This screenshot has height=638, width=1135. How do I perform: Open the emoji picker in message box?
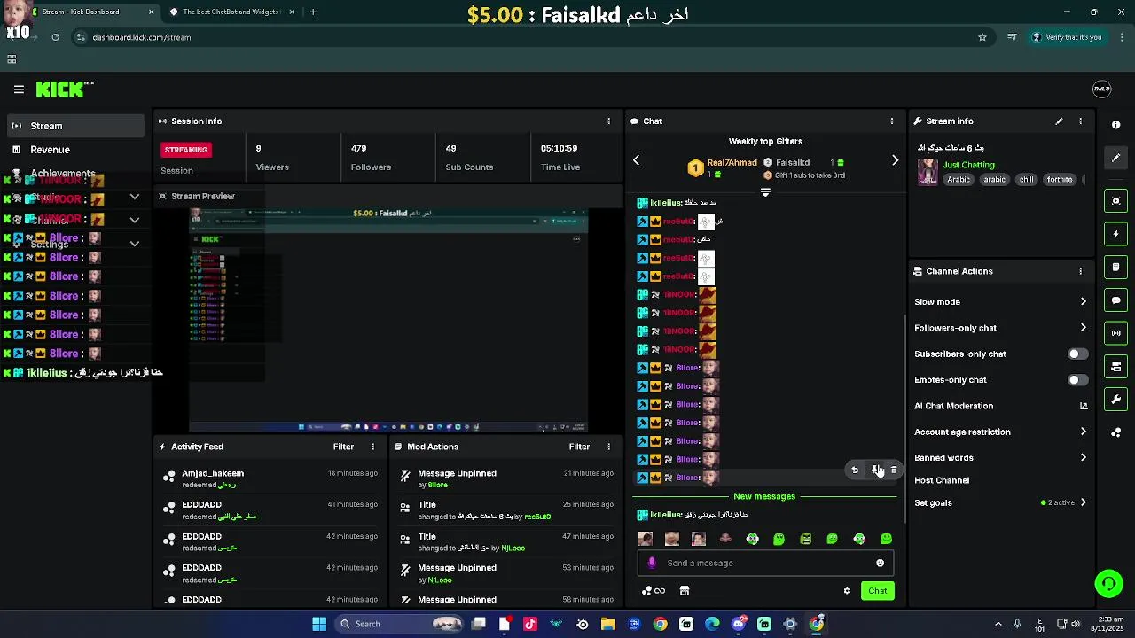click(x=880, y=564)
